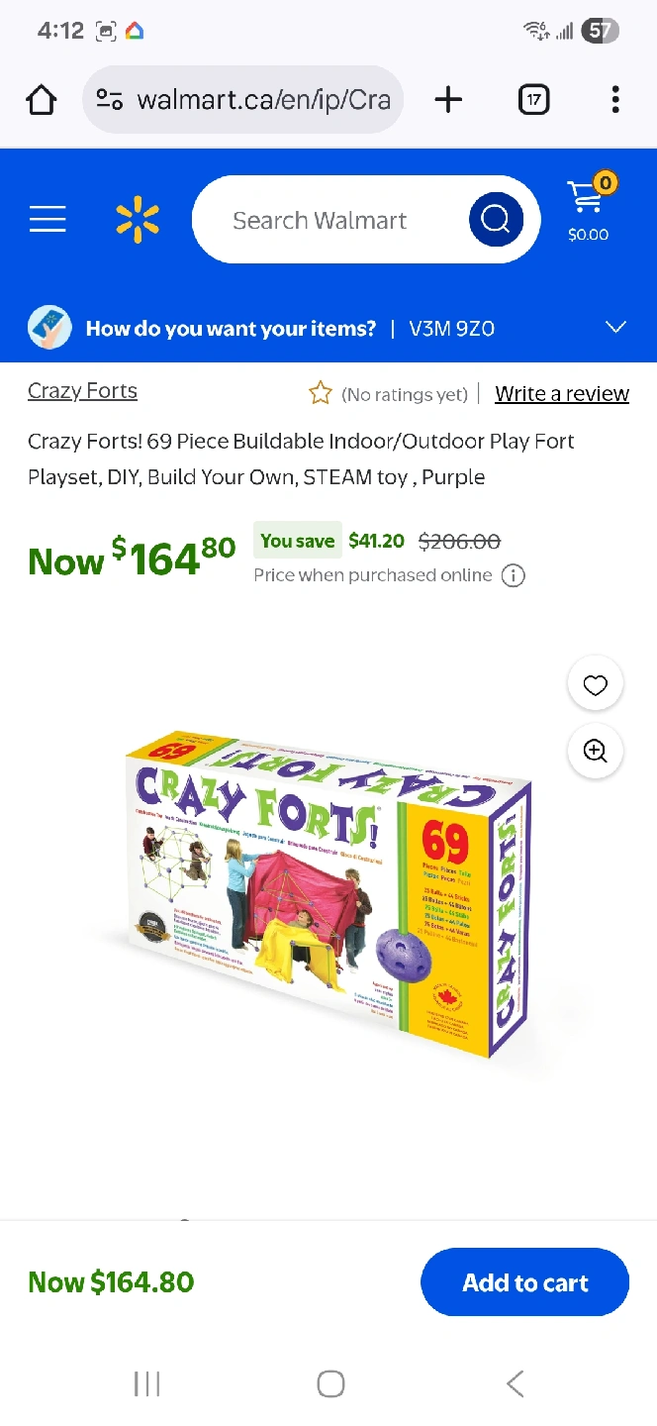This screenshot has width=657, height=1426.
Task: Tap the Android back navigation button
Action: pyautogui.click(x=515, y=1383)
